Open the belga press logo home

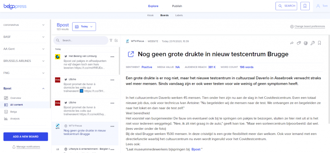click(15, 6)
